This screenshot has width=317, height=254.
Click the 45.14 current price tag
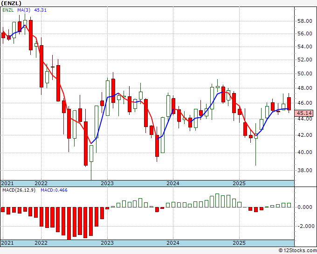[305, 113]
